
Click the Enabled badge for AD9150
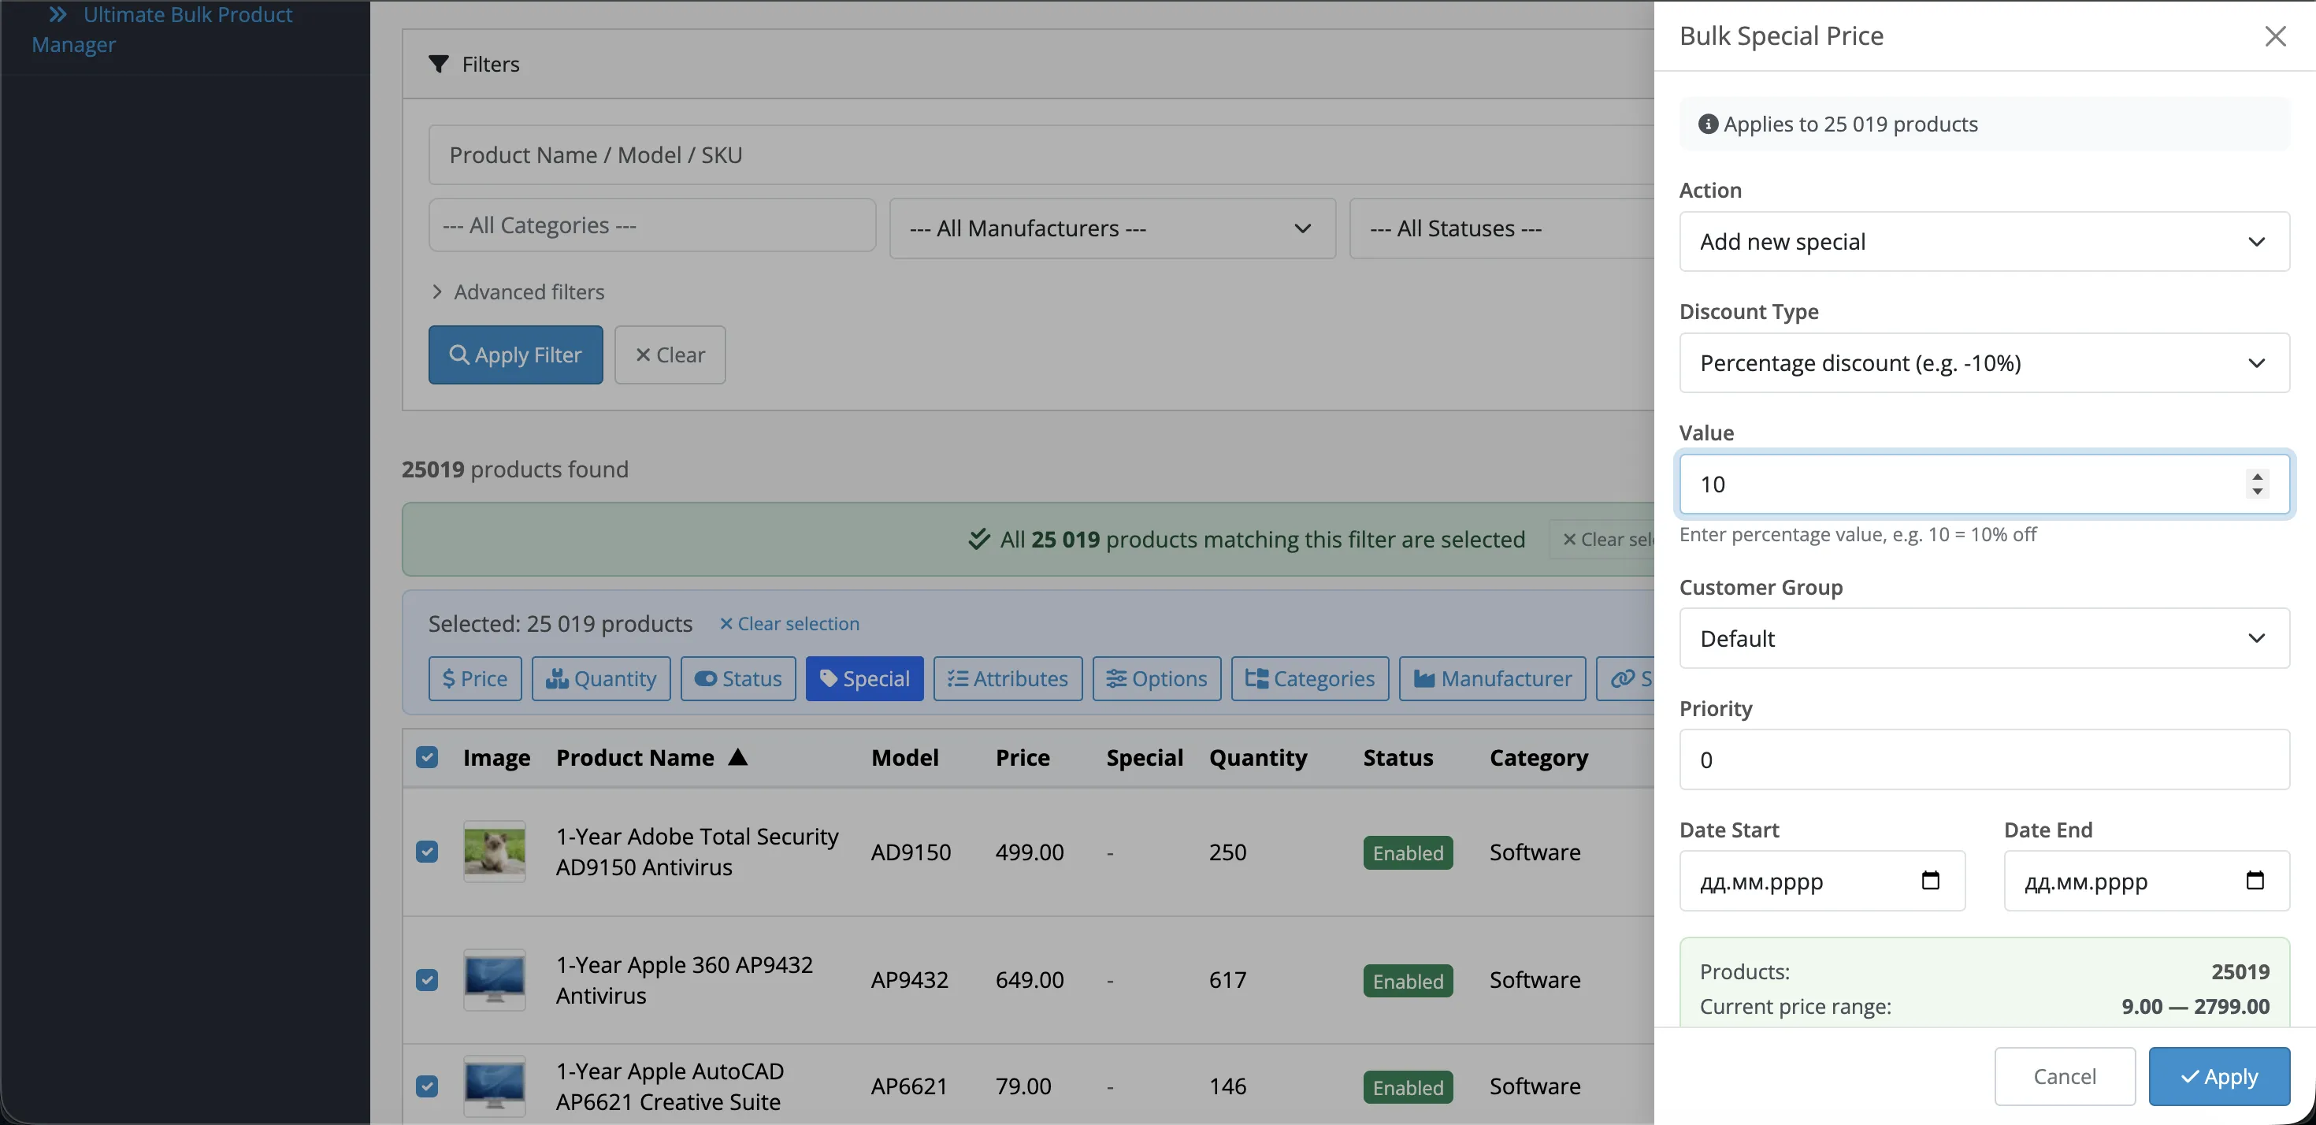pos(1407,852)
